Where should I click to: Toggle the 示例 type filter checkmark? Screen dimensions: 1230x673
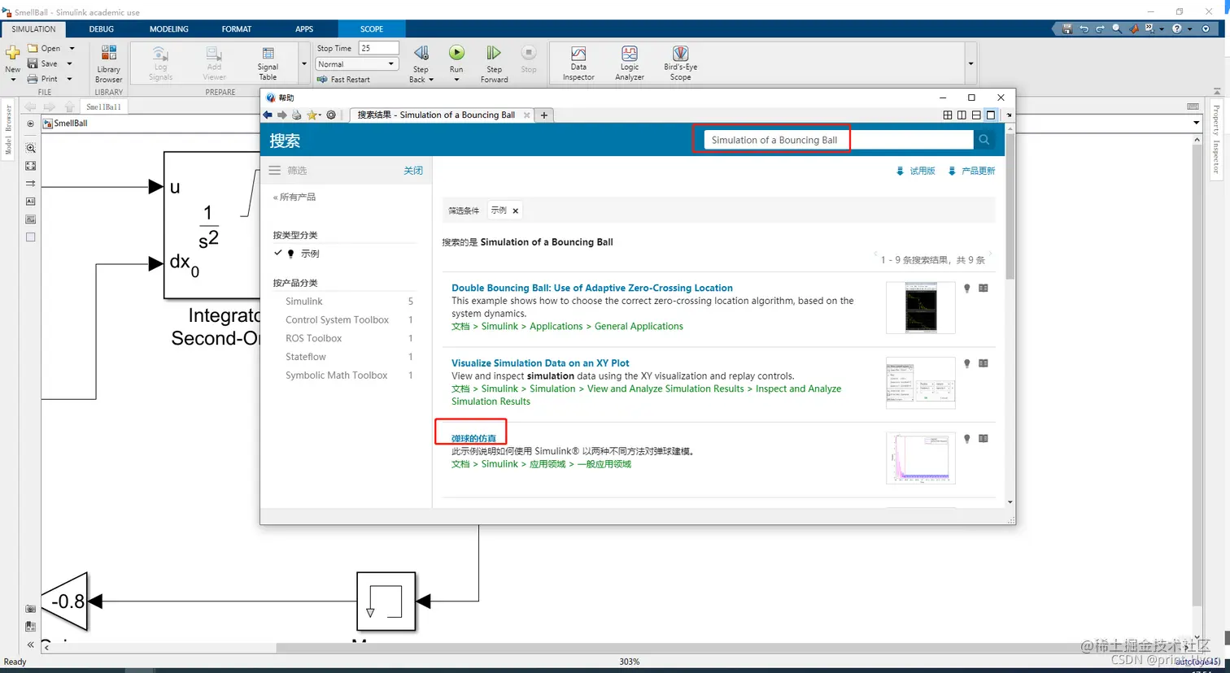point(277,253)
